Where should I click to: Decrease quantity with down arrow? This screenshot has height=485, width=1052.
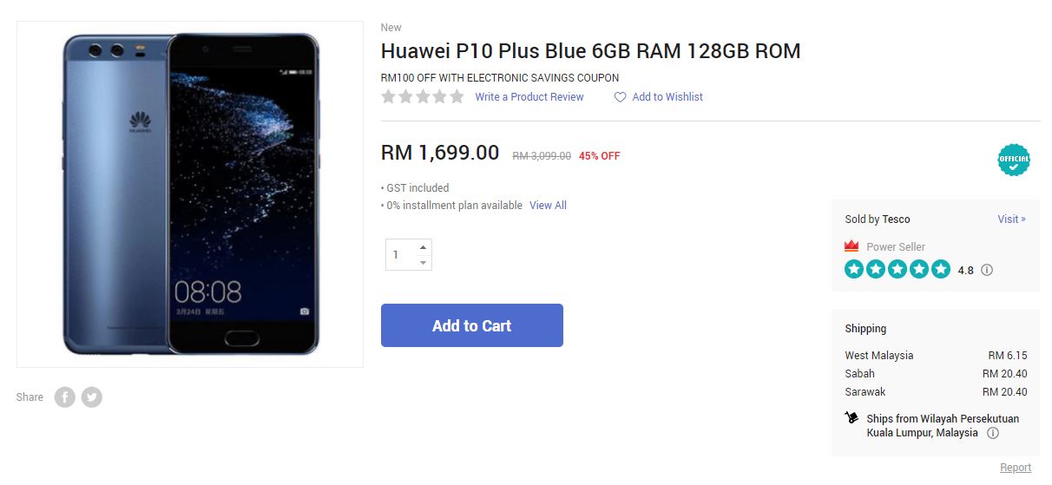pyautogui.click(x=423, y=262)
